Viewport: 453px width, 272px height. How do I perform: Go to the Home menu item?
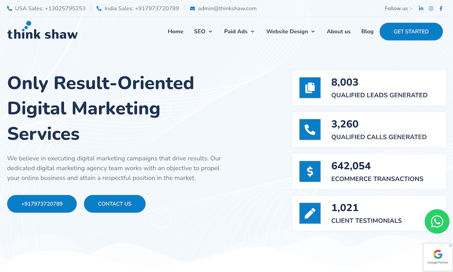click(175, 32)
